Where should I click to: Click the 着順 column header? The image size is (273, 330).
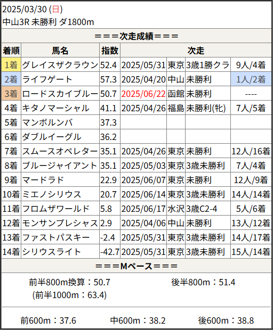pyautogui.click(x=11, y=51)
